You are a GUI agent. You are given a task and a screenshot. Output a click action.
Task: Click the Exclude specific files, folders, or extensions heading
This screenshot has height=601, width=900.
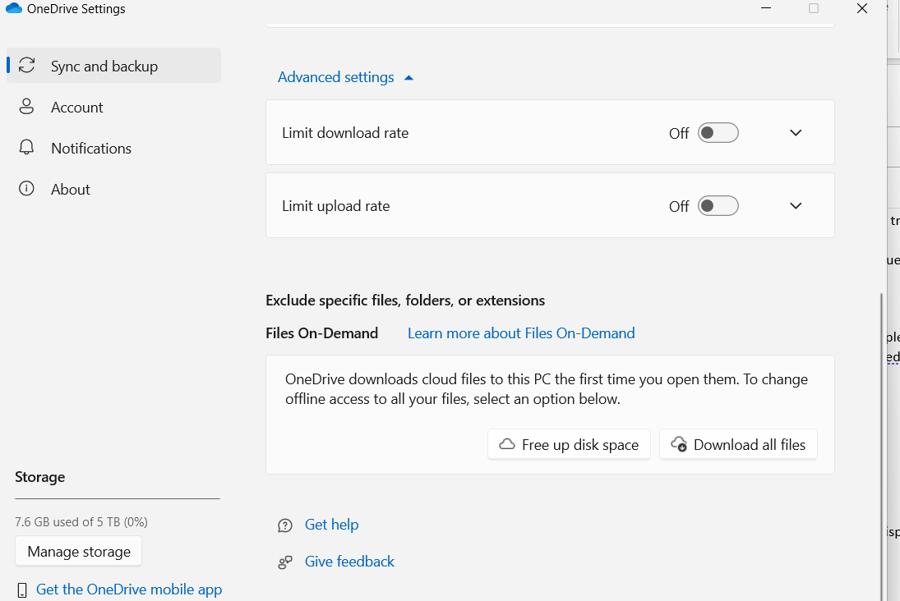(x=405, y=300)
